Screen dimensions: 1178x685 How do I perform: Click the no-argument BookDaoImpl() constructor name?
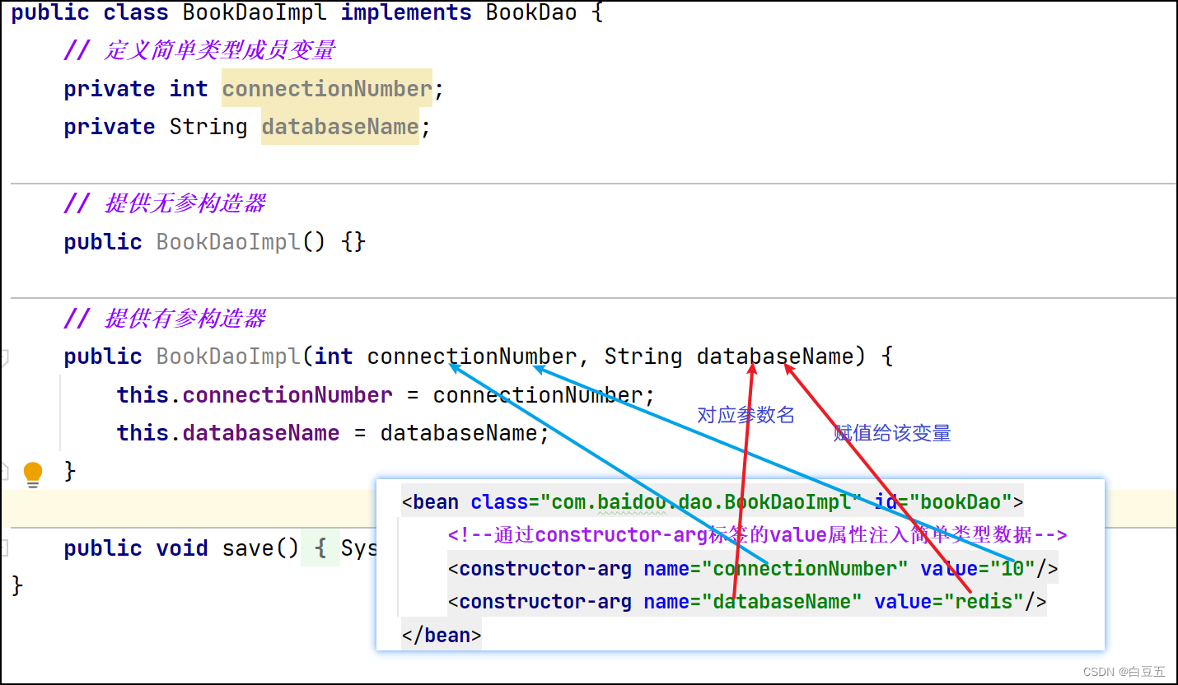point(228,242)
